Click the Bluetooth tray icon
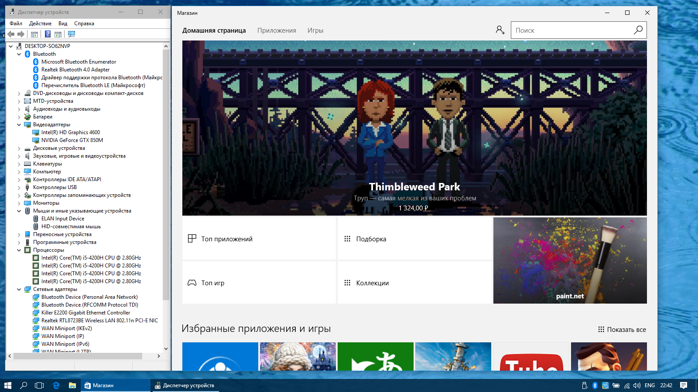This screenshot has width=698, height=392. click(595, 385)
